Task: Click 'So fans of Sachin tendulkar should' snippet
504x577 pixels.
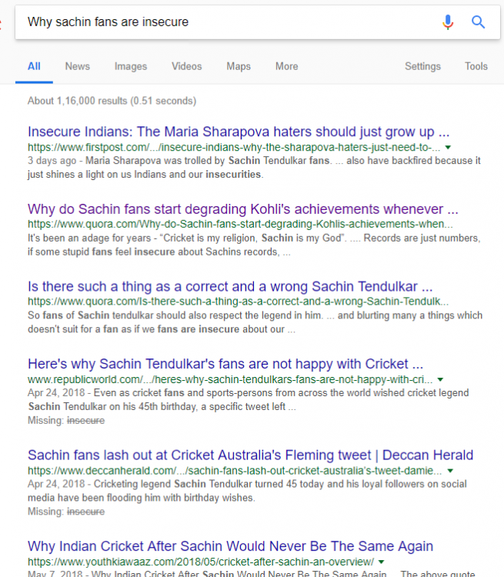Action: tap(255, 322)
